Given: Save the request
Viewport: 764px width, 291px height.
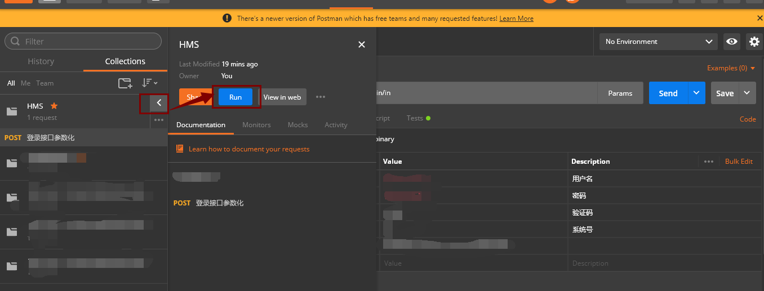Looking at the screenshot, I should click(x=725, y=93).
